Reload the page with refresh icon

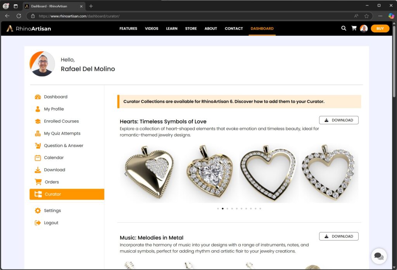pos(19,16)
